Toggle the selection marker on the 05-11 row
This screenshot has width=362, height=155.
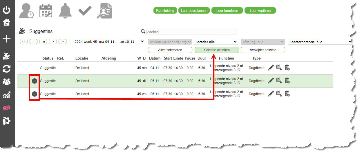pyautogui.click(x=35, y=81)
